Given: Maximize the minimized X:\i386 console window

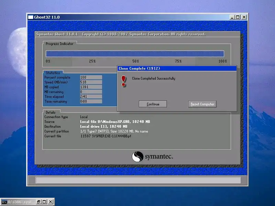Looking at the screenshot, I should [44, 202].
